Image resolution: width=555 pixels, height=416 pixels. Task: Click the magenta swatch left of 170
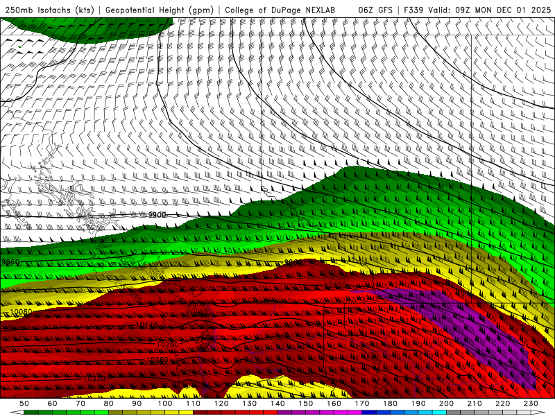[355, 413]
